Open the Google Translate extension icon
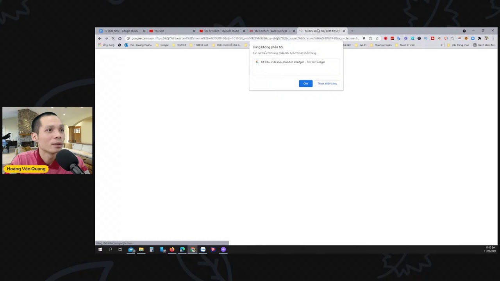The width and height of the screenshot is (500, 281). click(x=399, y=38)
